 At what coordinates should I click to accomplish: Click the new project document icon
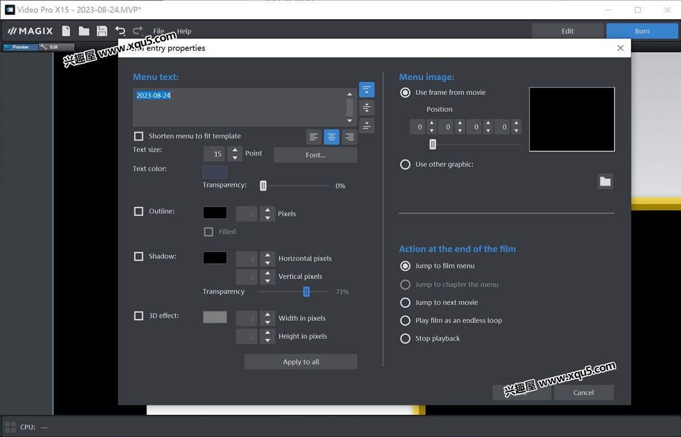click(x=66, y=31)
